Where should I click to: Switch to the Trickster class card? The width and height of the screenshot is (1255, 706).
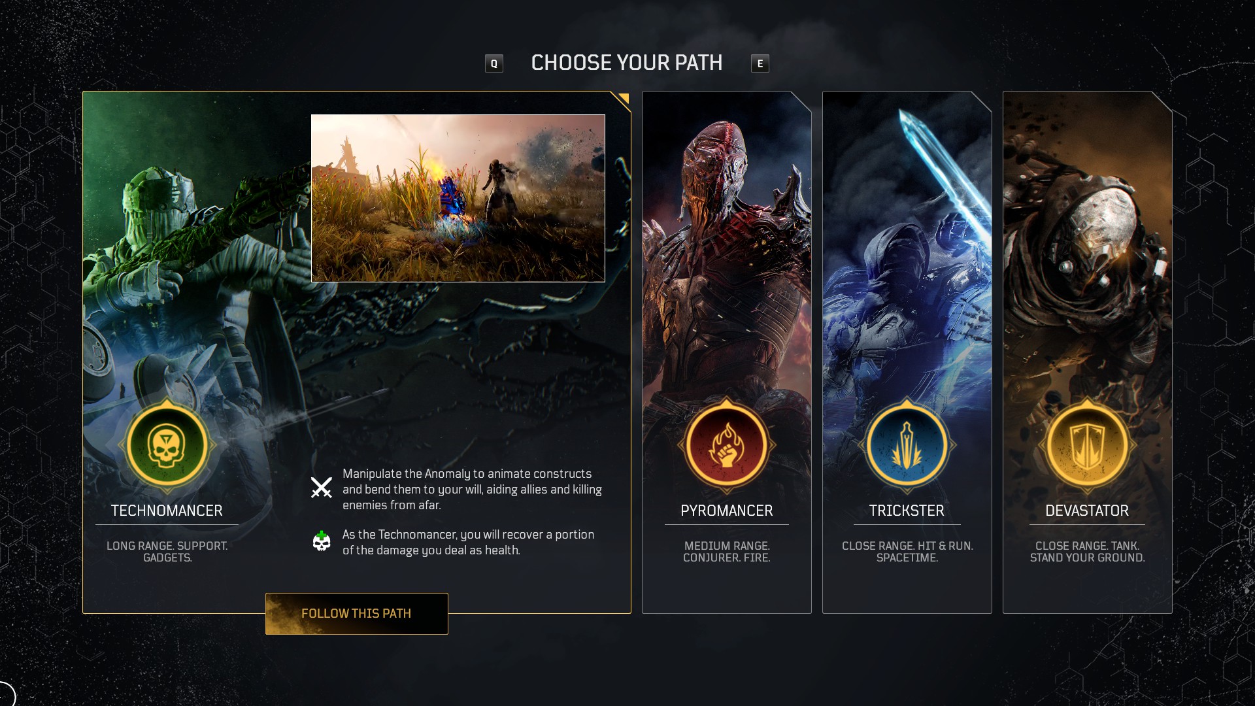(x=907, y=352)
